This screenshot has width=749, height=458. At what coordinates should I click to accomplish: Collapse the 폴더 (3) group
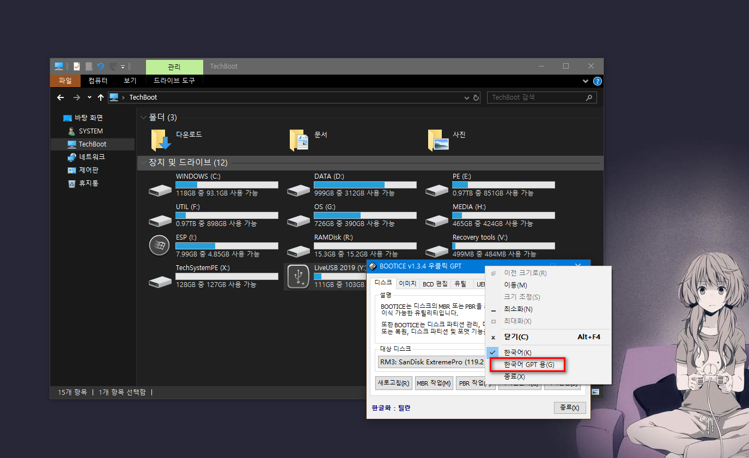click(x=144, y=117)
